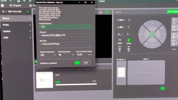Maximize the Dynamic flow Calibration dialog
The width and height of the screenshot is (178, 100).
(85, 2)
